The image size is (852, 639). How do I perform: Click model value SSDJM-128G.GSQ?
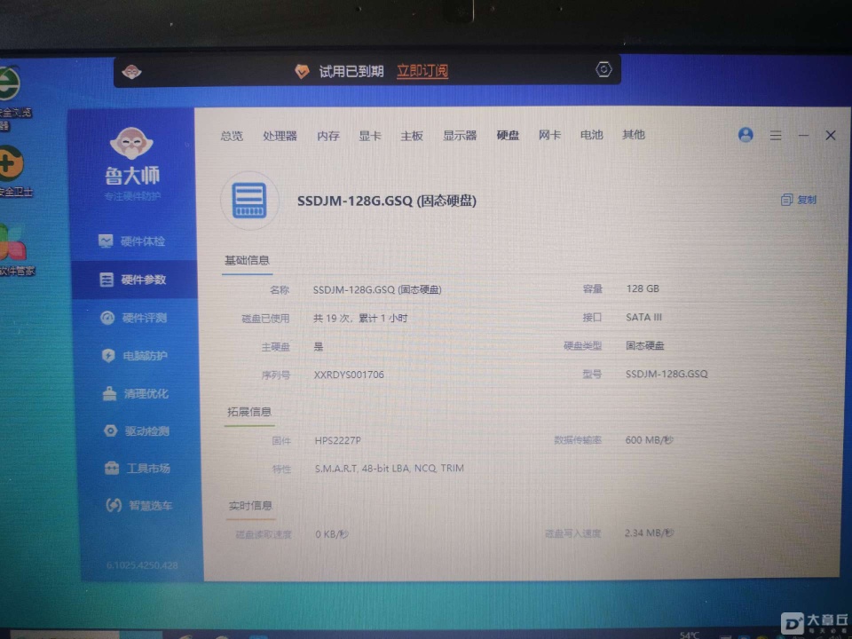[x=667, y=374]
